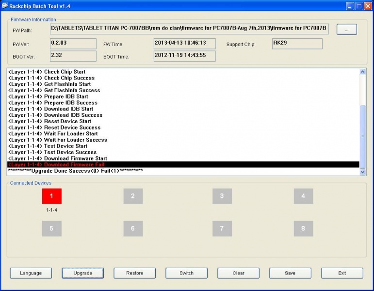The image size is (374, 291).
Task: Exit the Rockchip Batch Tool
Action: 342,273
